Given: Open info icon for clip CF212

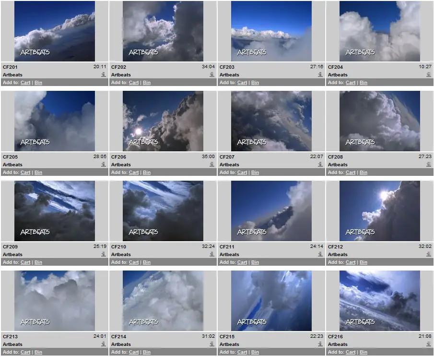Looking at the screenshot, I should point(429,254).
